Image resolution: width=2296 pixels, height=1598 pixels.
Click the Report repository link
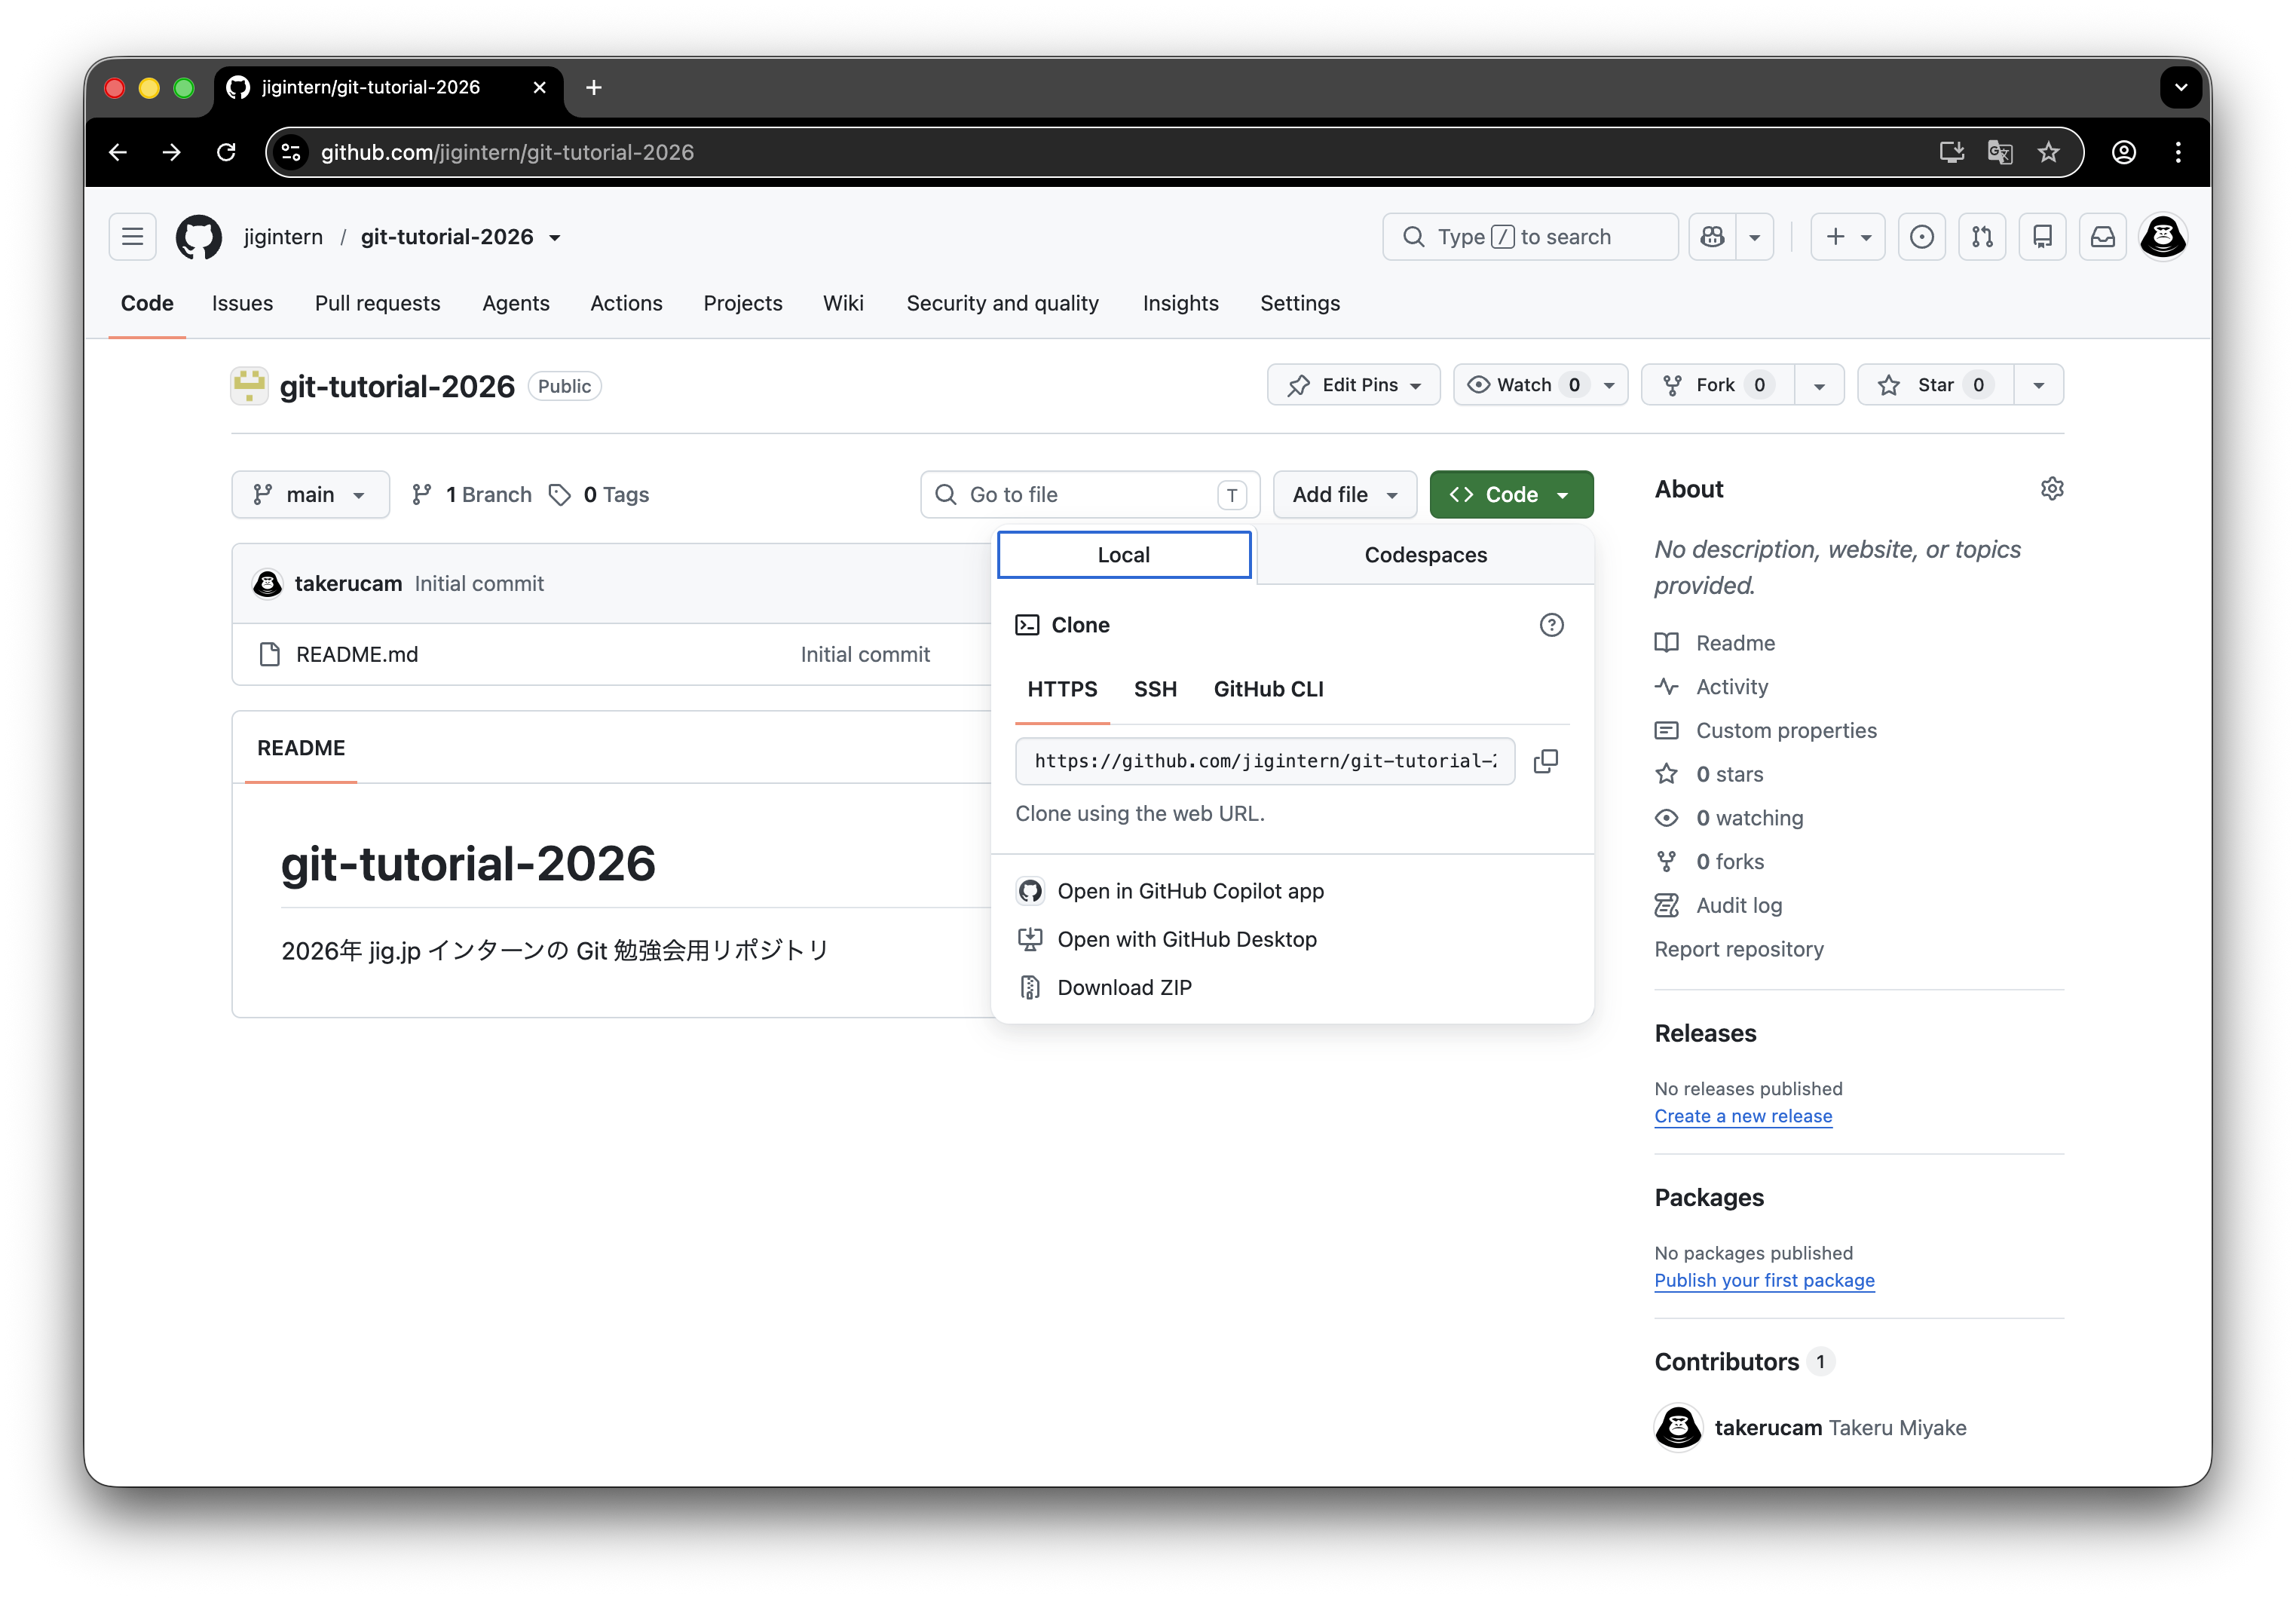1739,949
